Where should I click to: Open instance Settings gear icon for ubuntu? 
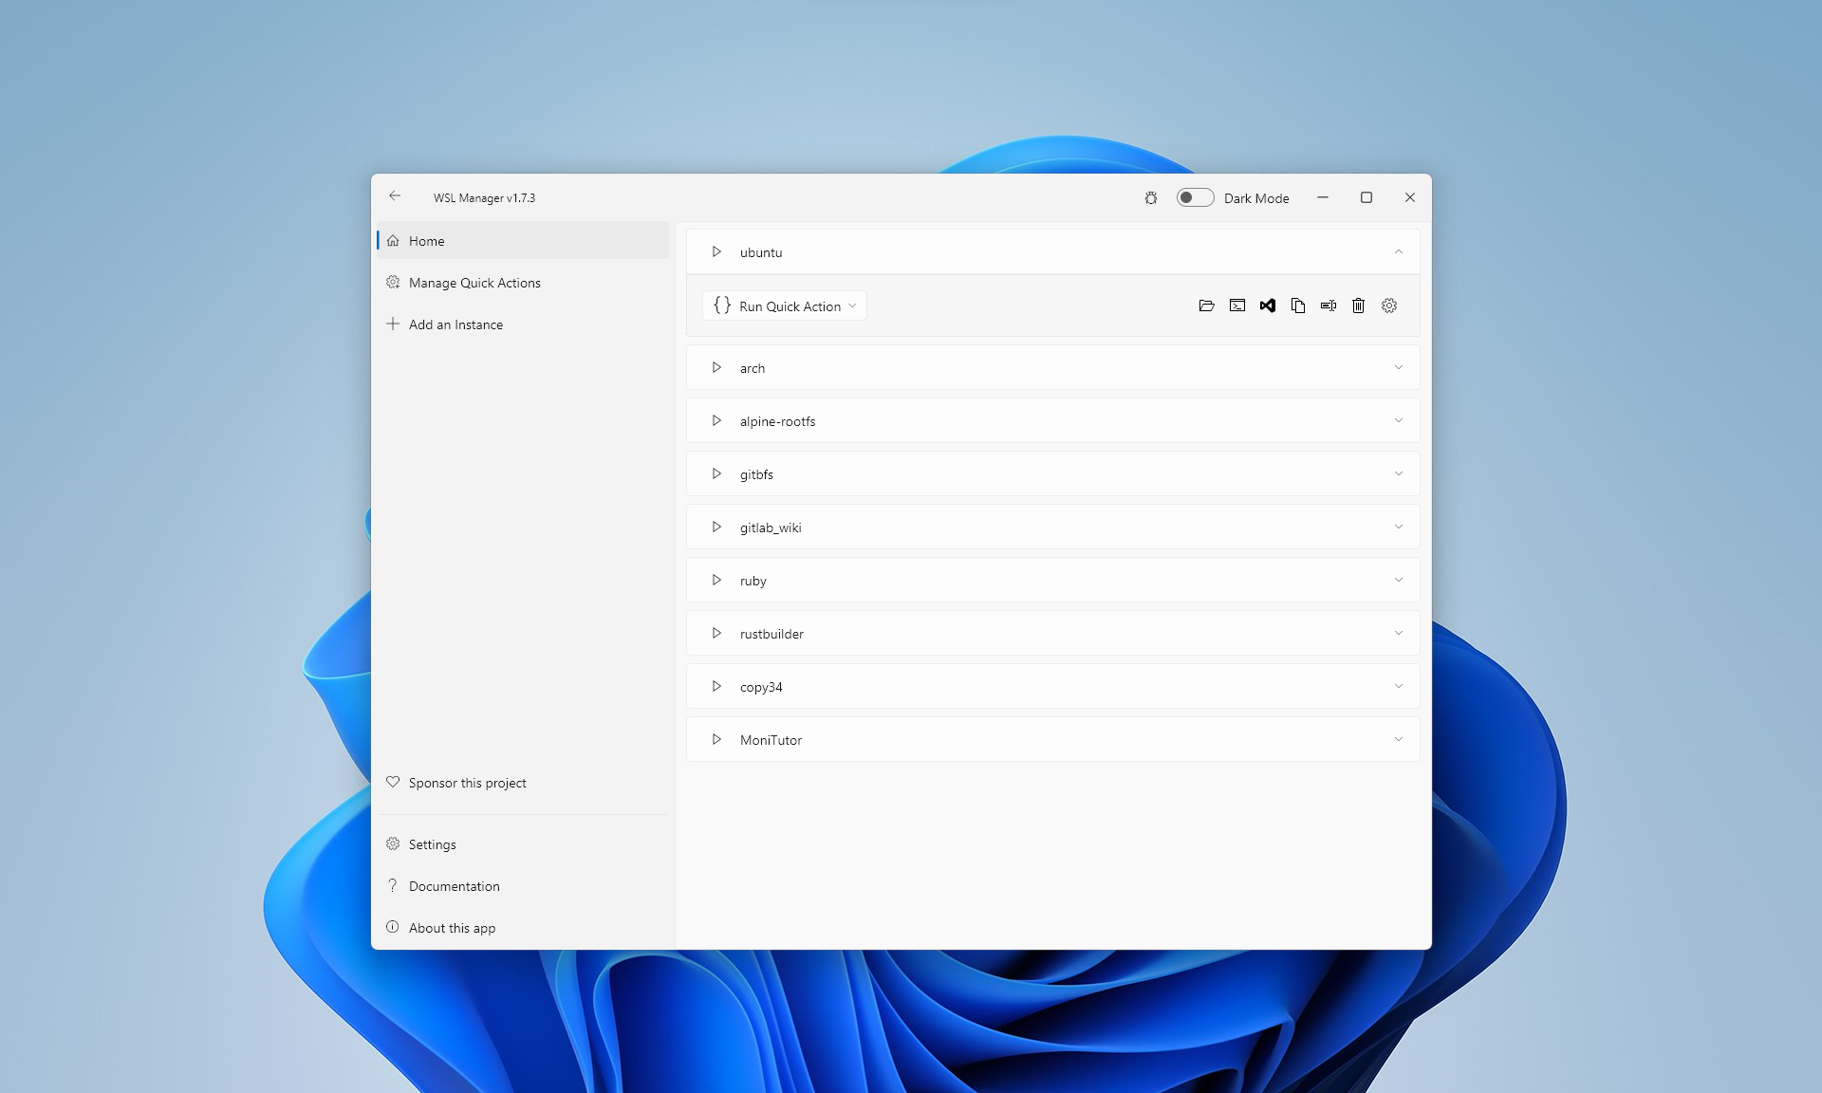tap(1388, 305)
